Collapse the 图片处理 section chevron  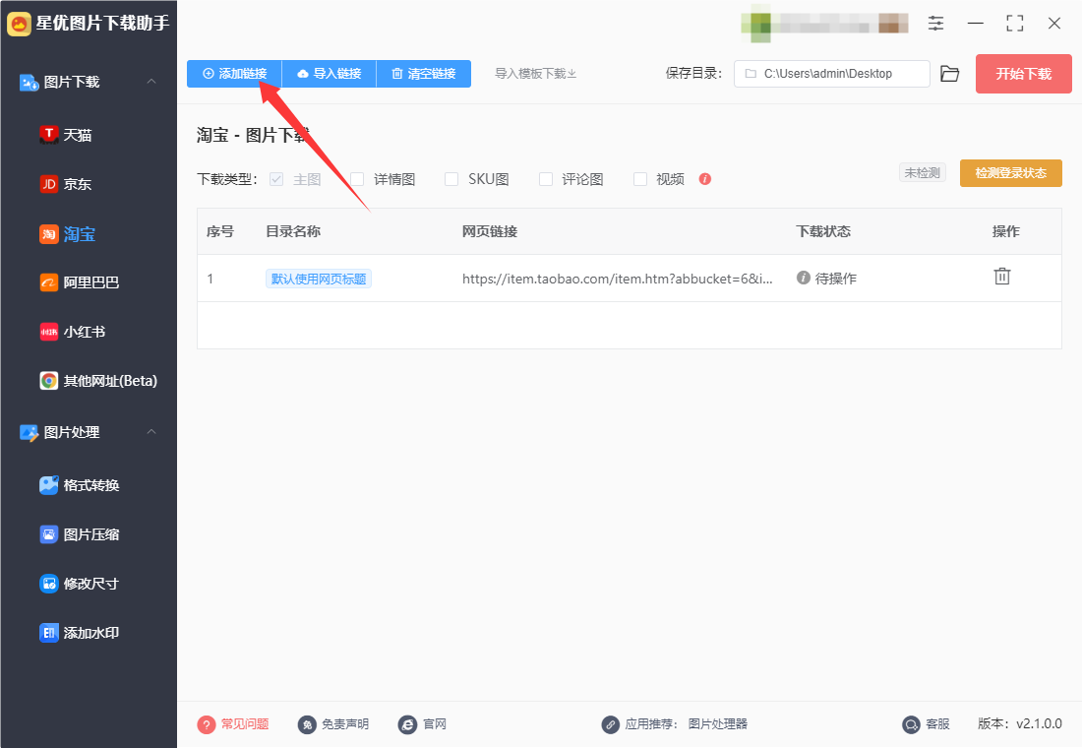pyautogui.click(x=151, y=432)
